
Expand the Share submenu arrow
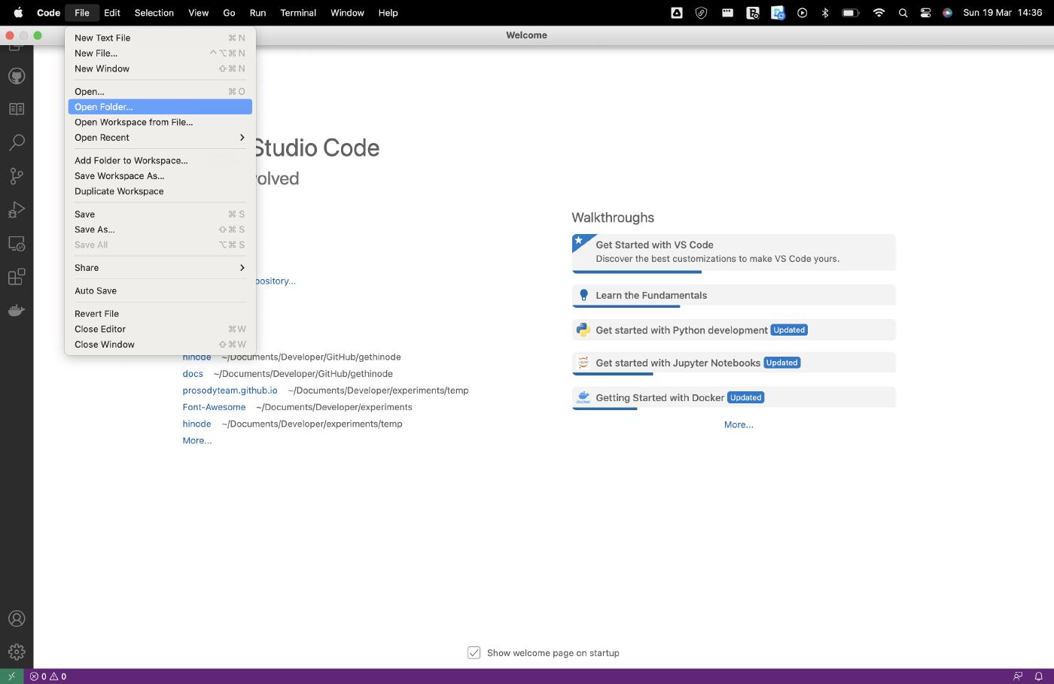tap(242, 268)
